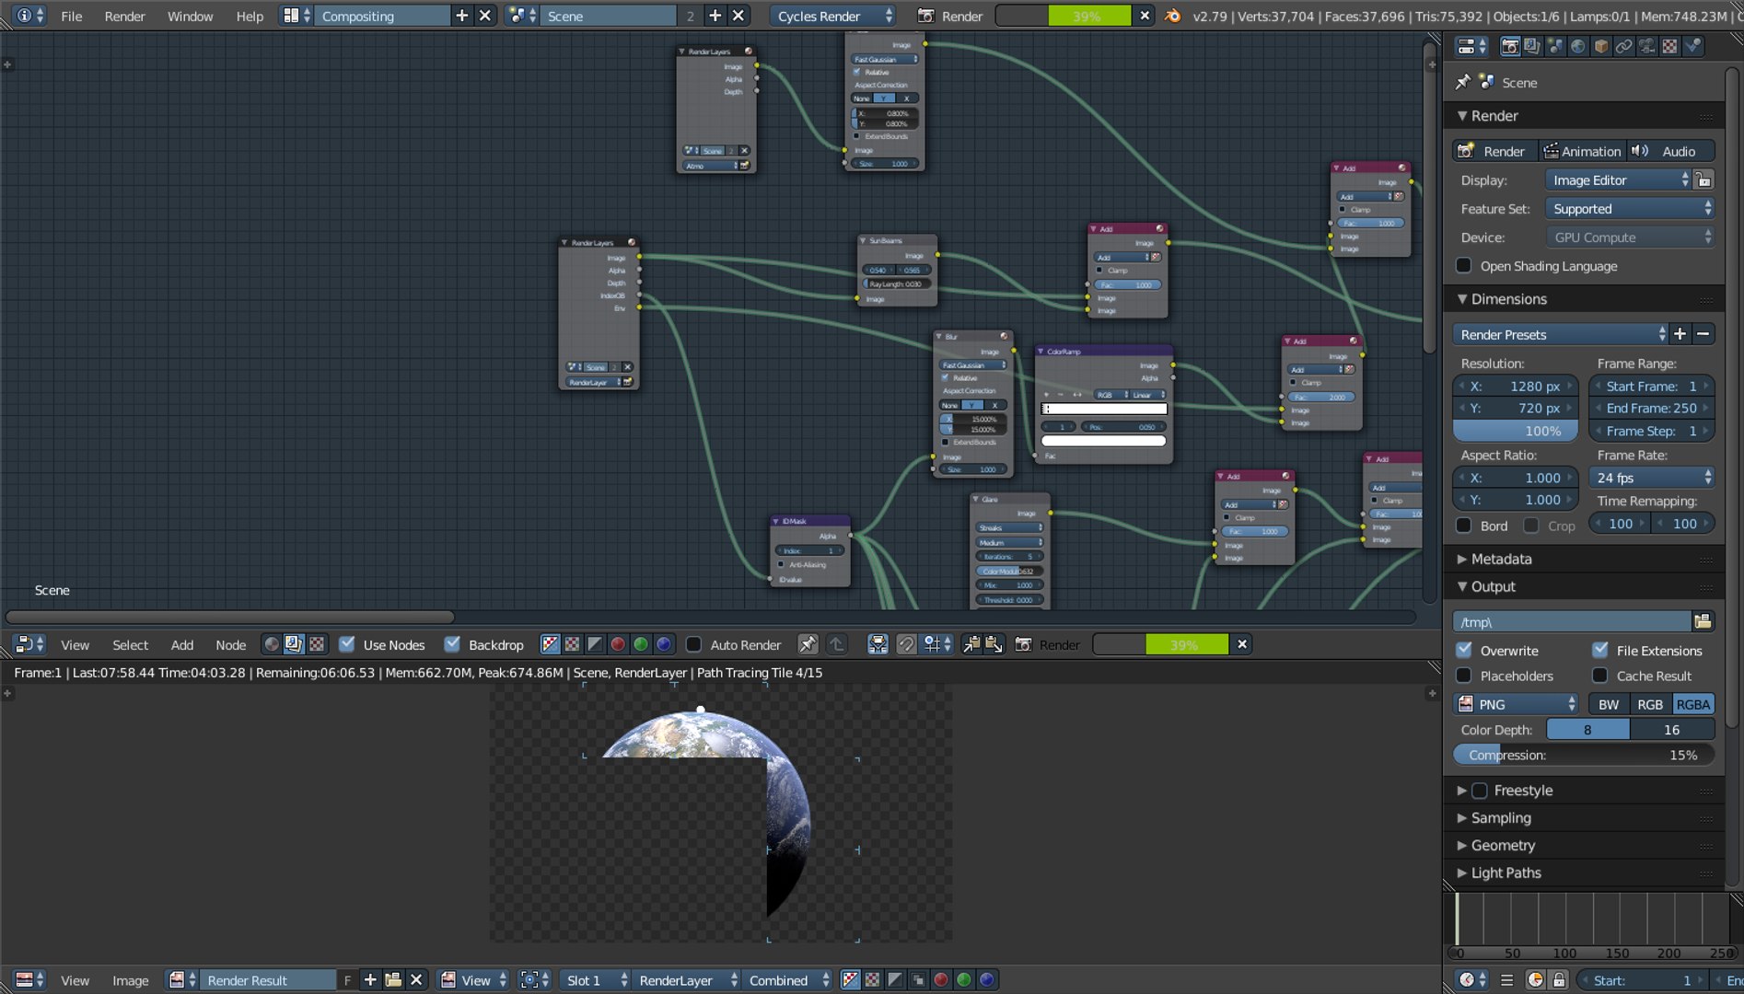Click the resolution 100% percentage slider
1744x994 pixels.
point(1515,431)
